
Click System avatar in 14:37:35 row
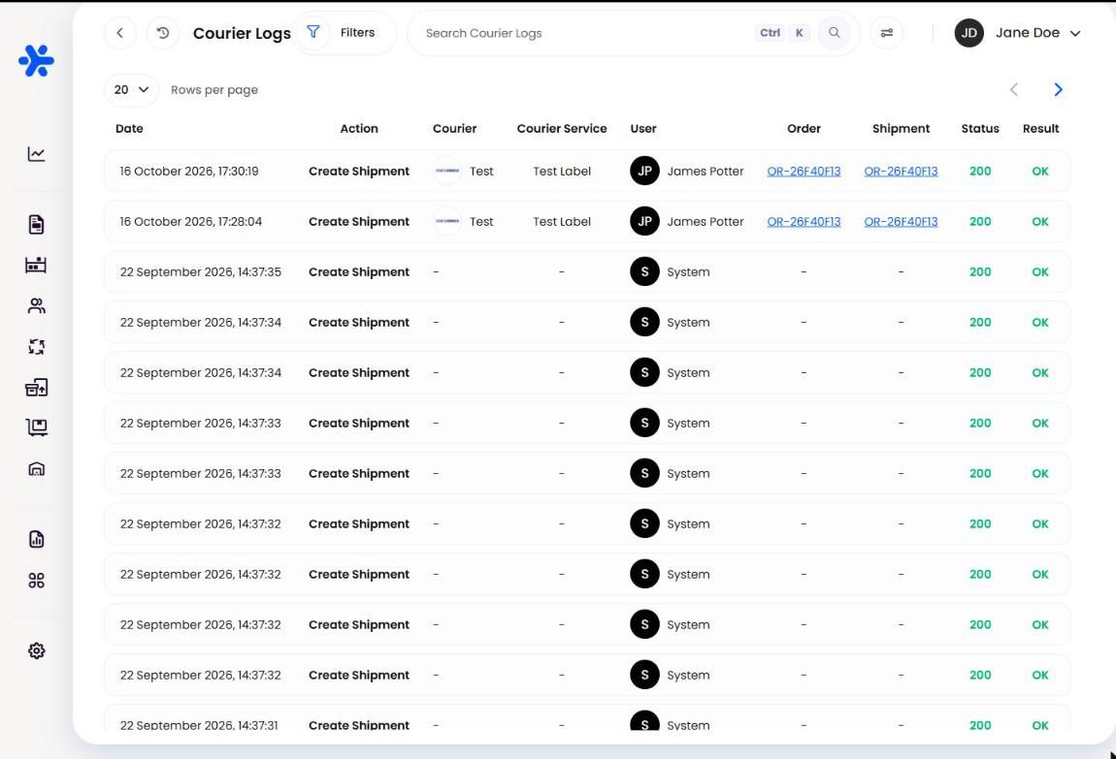pos(644,271)
